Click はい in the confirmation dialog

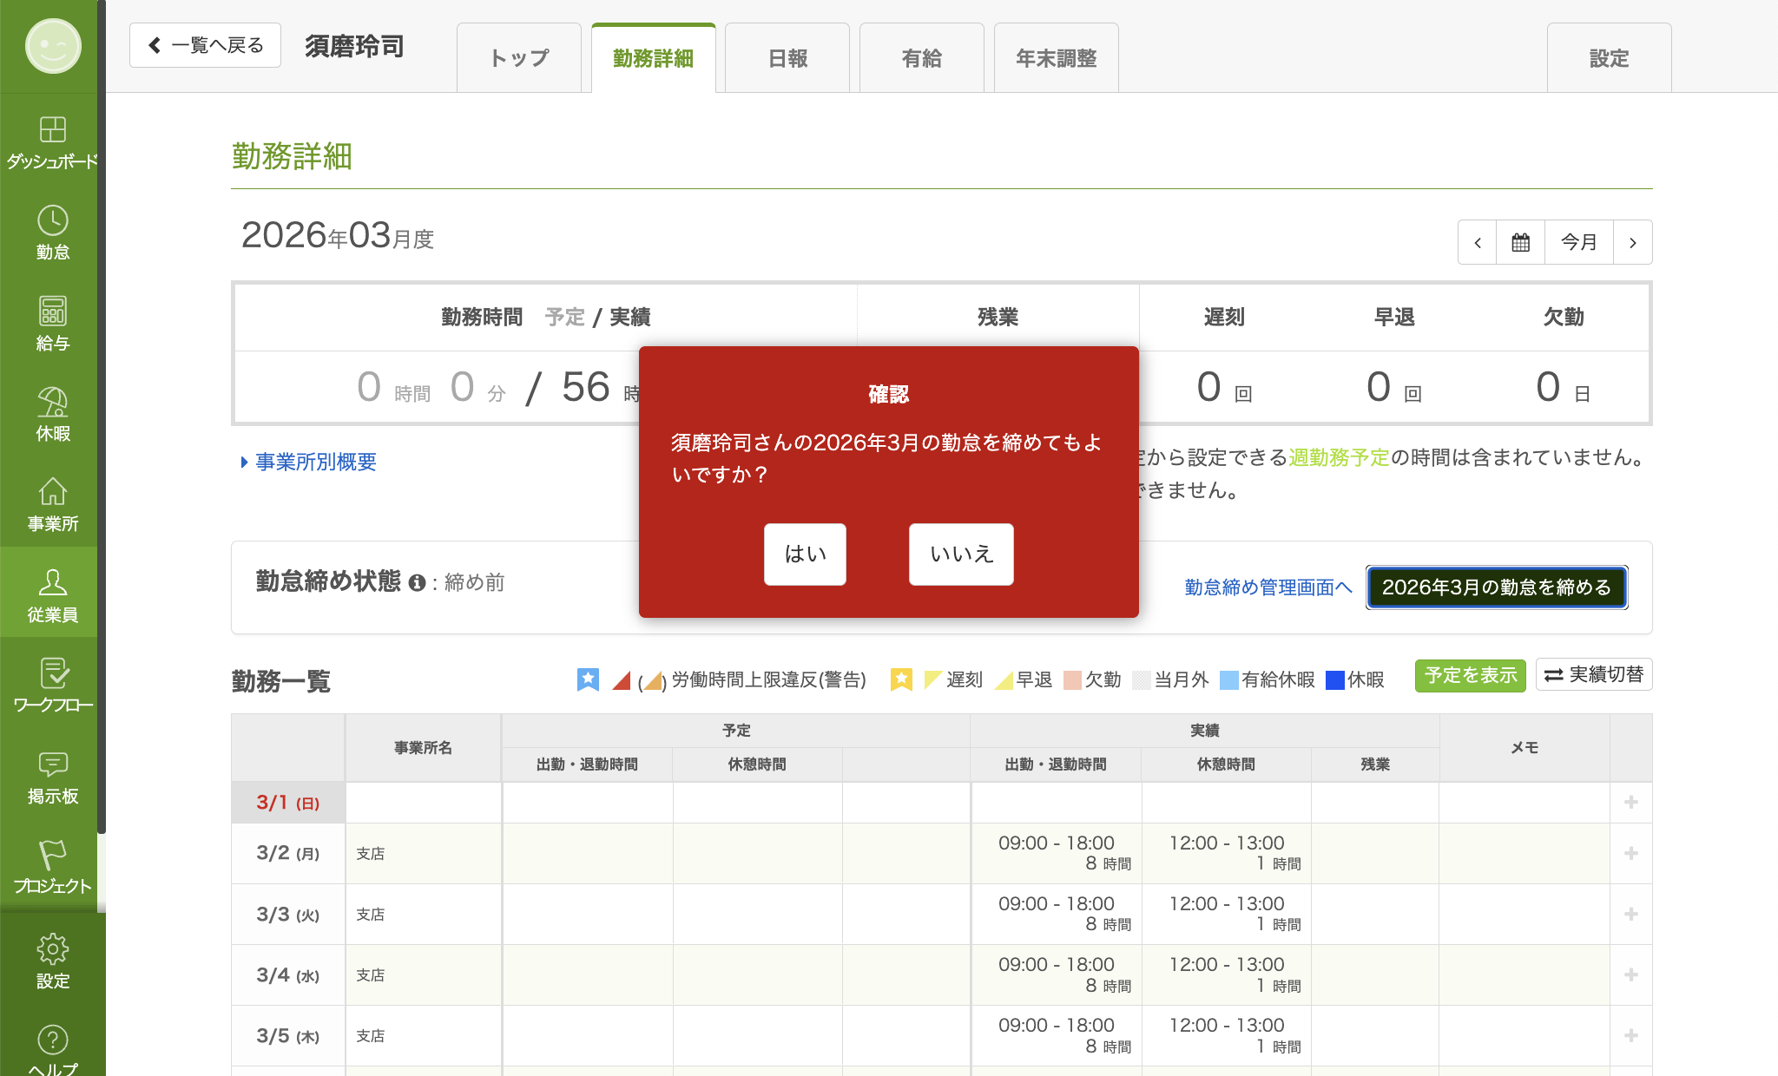click(x=804, y=554)
